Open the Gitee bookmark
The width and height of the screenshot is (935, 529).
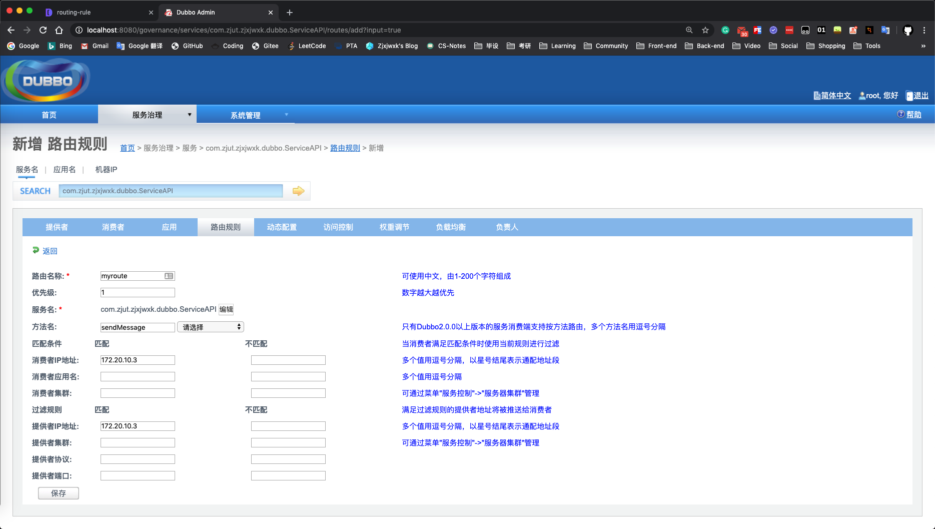click(x=265, y=46)
